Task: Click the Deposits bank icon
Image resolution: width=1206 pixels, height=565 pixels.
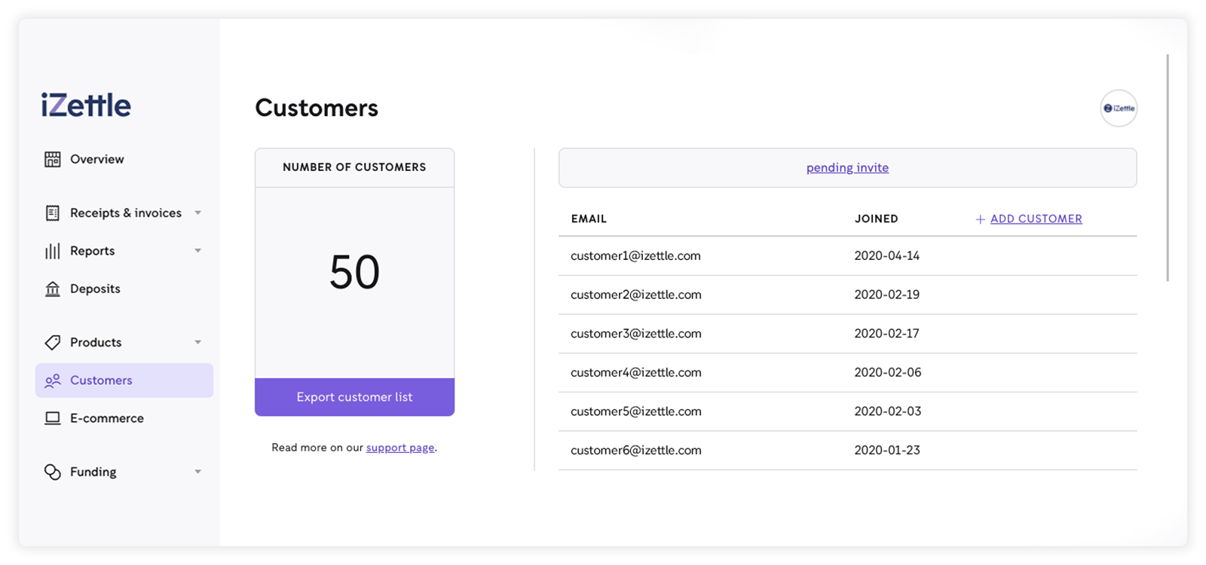Action: click(x=52, y=289)
